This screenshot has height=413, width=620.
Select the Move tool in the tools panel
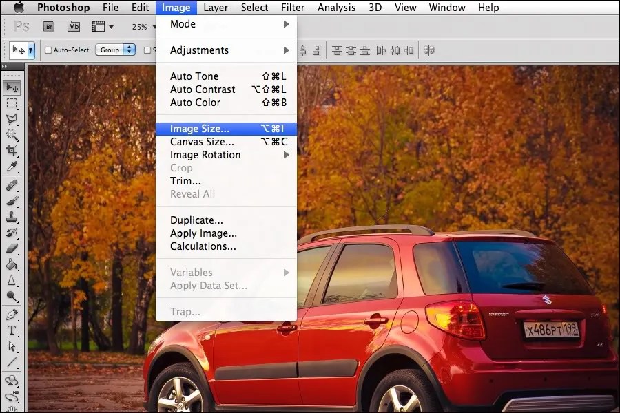click(x=12, y=87)
